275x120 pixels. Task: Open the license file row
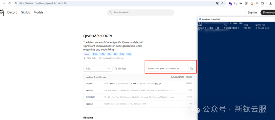pos(139,104)
